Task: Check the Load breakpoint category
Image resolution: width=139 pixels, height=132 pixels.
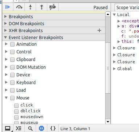Action: pyautogui.click(x=12, y=90)
